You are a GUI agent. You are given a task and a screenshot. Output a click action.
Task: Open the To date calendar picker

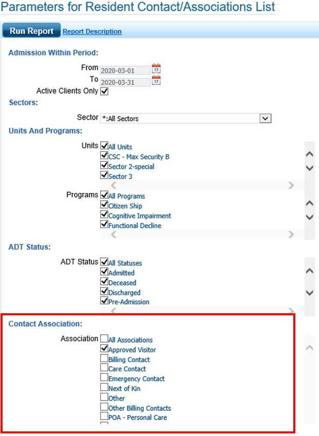(x=156, y=81)
